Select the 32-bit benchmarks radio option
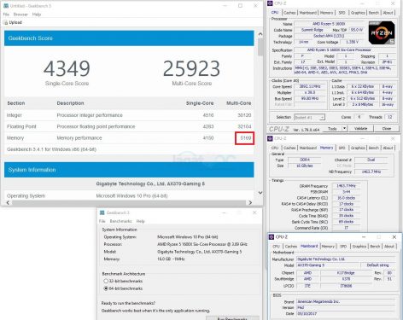This screenshot has height=320, width=403. point(106,281)
